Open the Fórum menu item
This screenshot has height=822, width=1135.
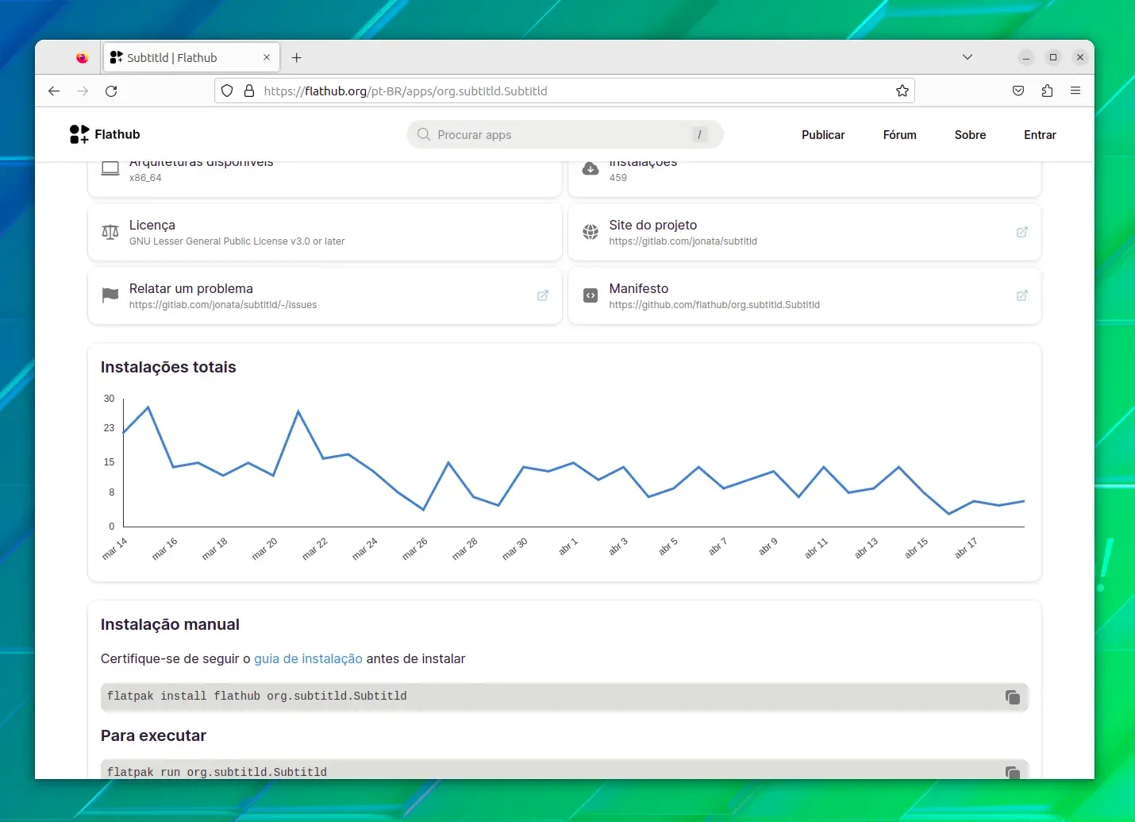point(899,135)
